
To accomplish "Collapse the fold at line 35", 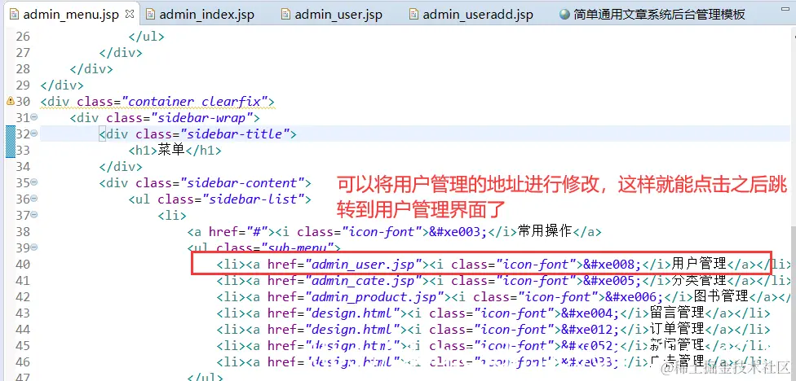I will point(34,182).
